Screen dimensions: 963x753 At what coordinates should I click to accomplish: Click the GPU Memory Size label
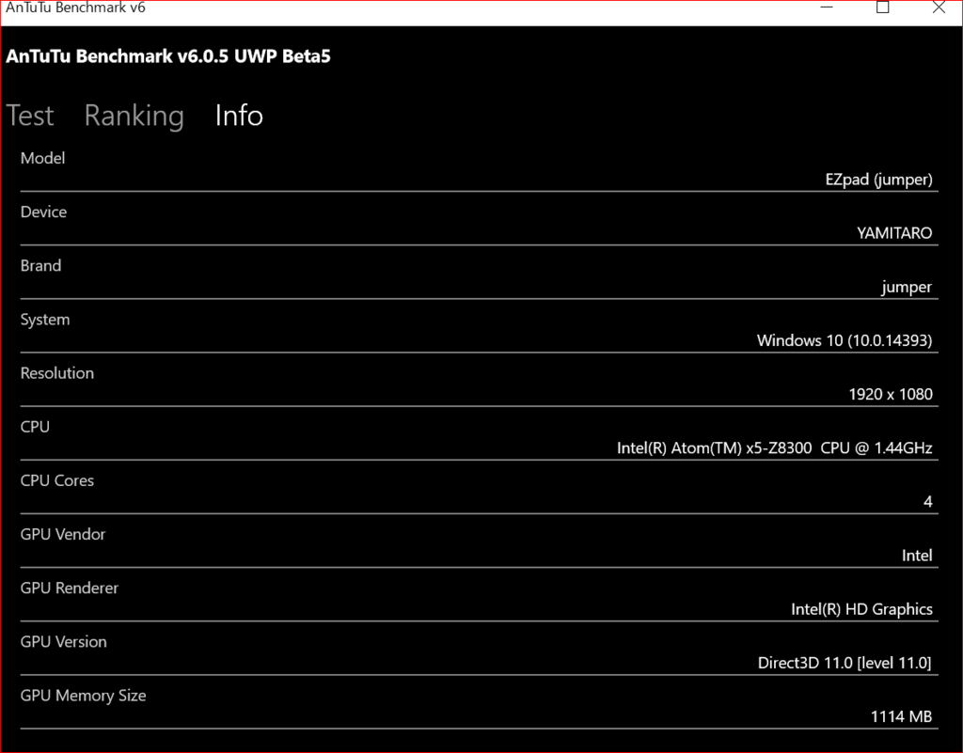pyautogui.click(x=83, y=696)
